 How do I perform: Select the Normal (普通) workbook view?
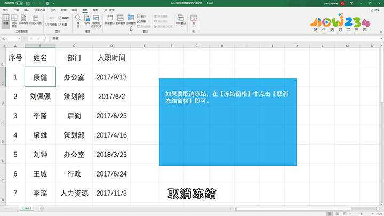pyautogui.click(x=6, y=20)
